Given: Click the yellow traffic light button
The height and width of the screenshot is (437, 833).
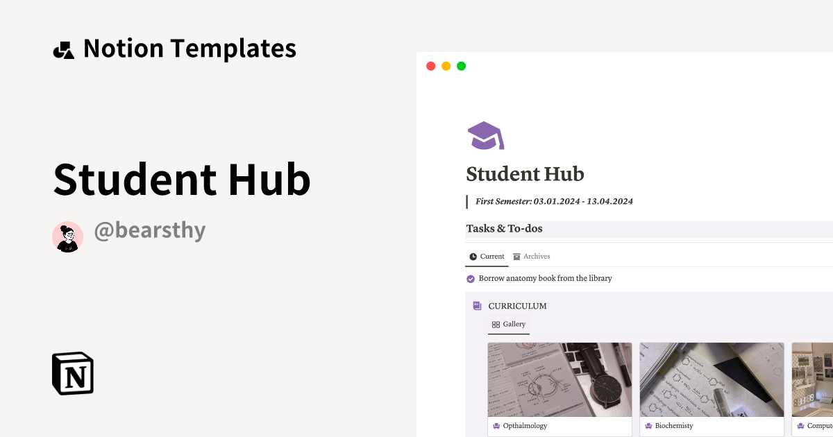Looking at the screenshot, I should 446,66.
